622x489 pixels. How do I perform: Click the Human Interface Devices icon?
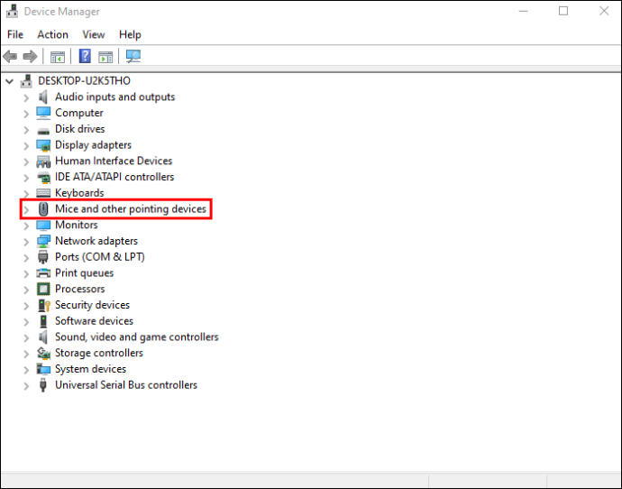click(43, 161)
